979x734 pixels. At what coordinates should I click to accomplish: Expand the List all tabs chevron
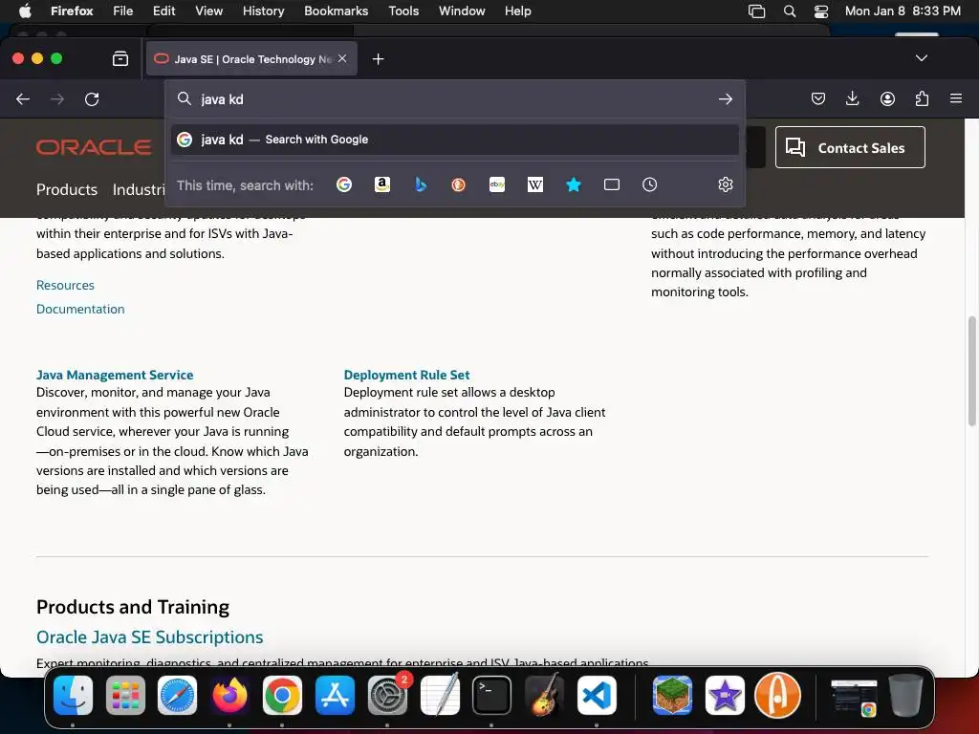point(921,58)
